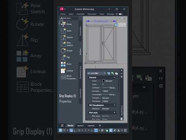Screen dimensions: 186x140
Task: Toggle lineweight display in status bar
Action: click(103, 130)
